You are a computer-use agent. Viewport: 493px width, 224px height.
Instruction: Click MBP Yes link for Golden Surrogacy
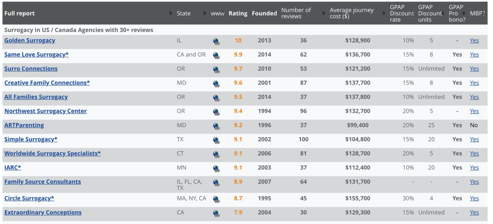click(474, 40)
